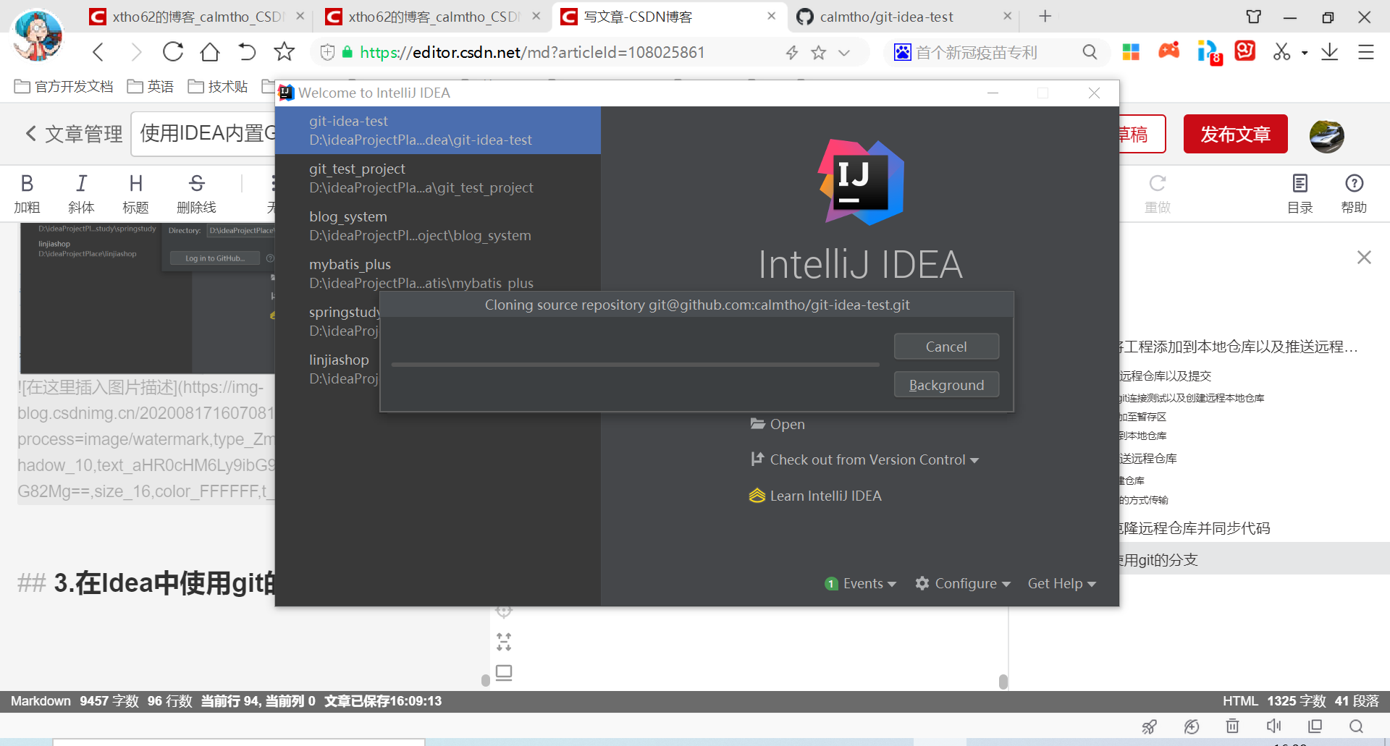Apply strikethrough in CSDN editor
The width and height of the screenshot is (1390, 746).
click(x=196, y=194)
